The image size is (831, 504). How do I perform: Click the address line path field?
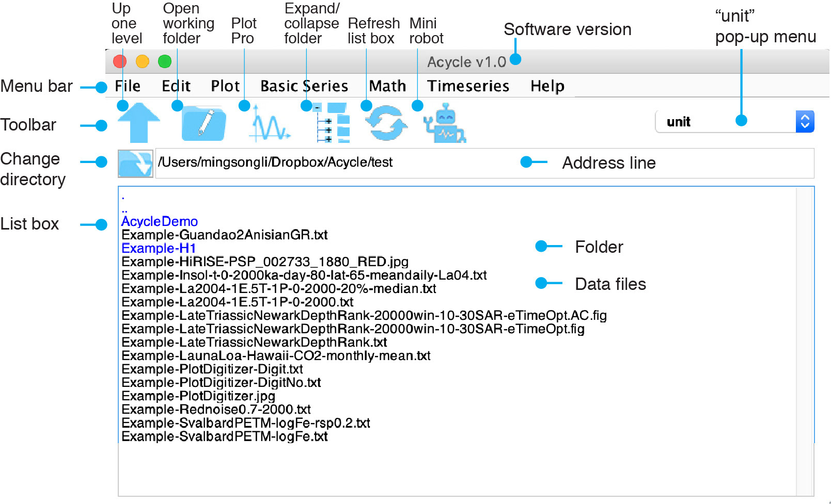point(484,163)
